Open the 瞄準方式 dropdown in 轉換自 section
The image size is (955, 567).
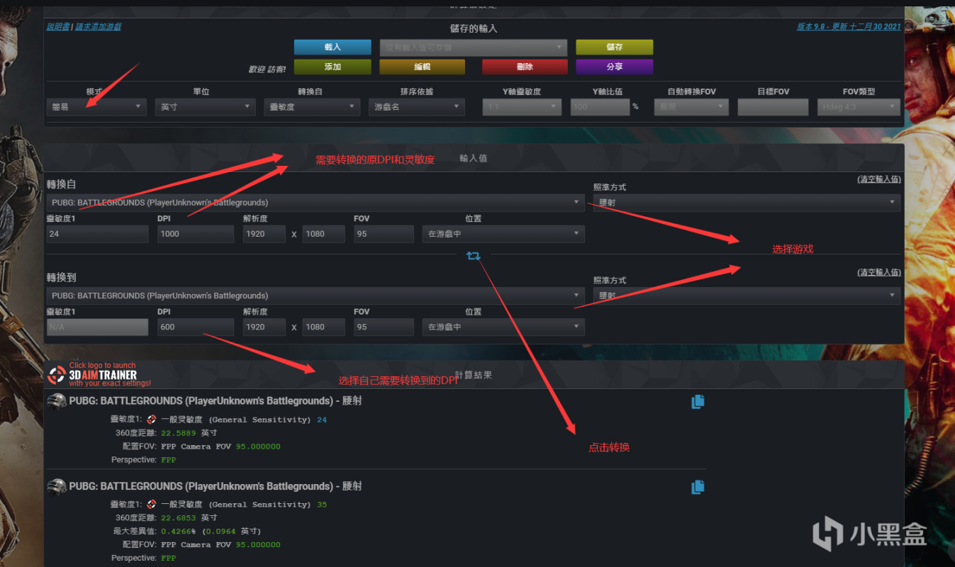tap(747, 203)
